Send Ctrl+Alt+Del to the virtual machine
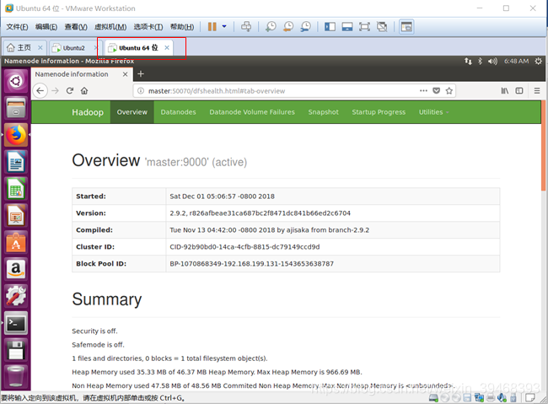Screen dimensions: 548x404 [x=246, y=27]
